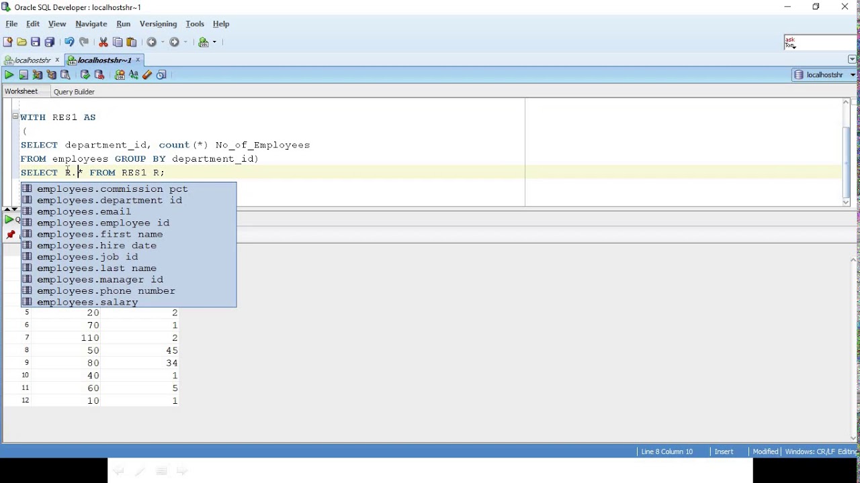Click the SQL Tuning Advisor icon

pos(66,75)
